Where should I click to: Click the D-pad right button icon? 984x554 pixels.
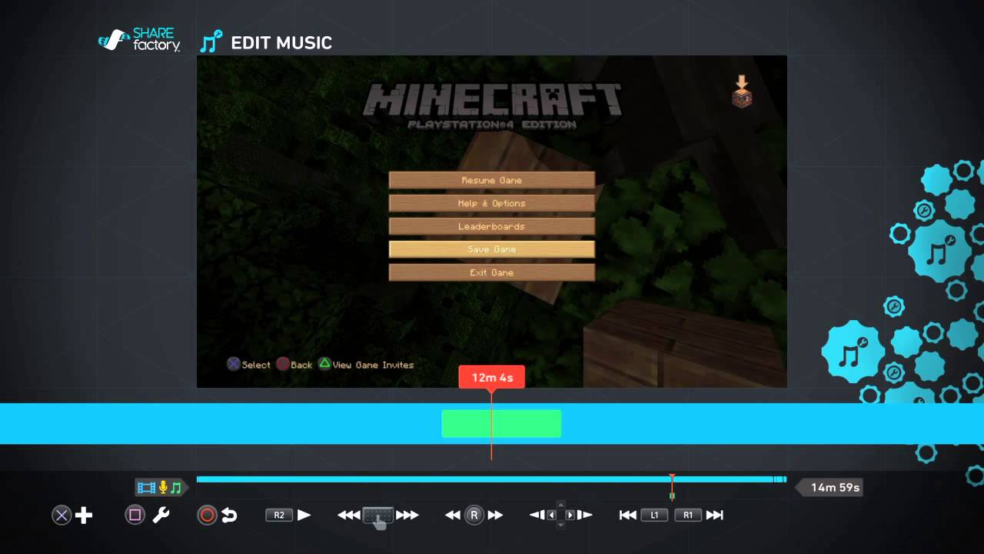(570, 516)
